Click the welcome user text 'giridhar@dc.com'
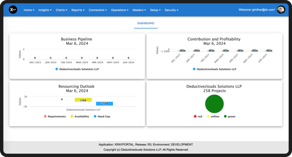The image size is (292, 157). [257, 10]
